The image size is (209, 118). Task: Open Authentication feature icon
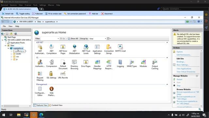(40, 64)
